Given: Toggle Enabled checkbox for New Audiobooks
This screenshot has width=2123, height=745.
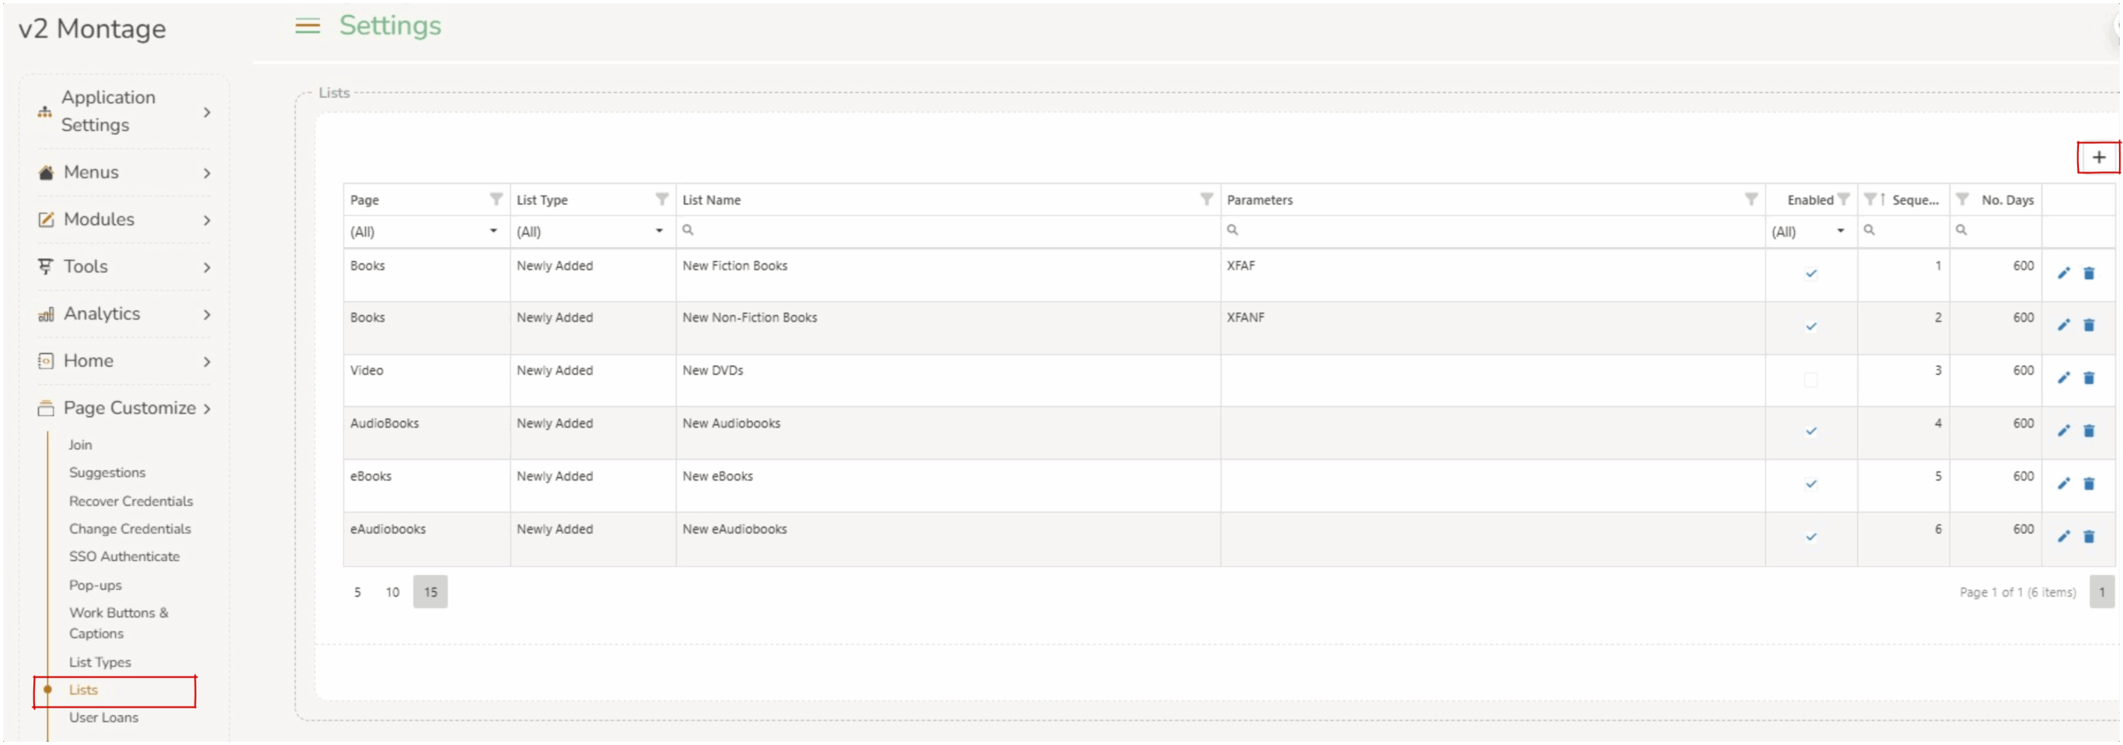Looking at the screenshot, I should [1810, 432].
